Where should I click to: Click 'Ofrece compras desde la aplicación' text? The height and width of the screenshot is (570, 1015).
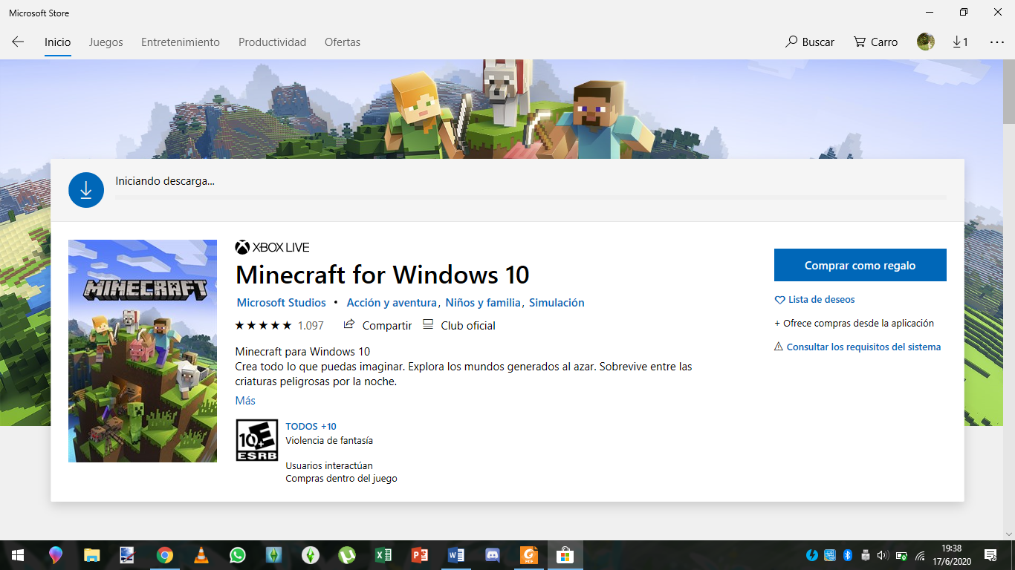[x=854, y=324]
